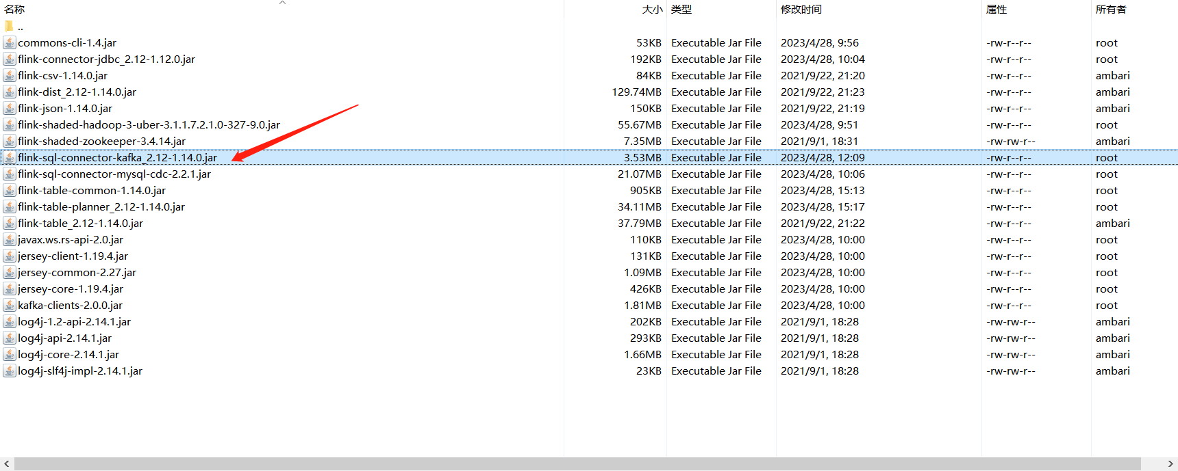Toggle sort direction arrow above the name column
Viewport: 1178px width, 471px height.
click(x=282, y=3)
